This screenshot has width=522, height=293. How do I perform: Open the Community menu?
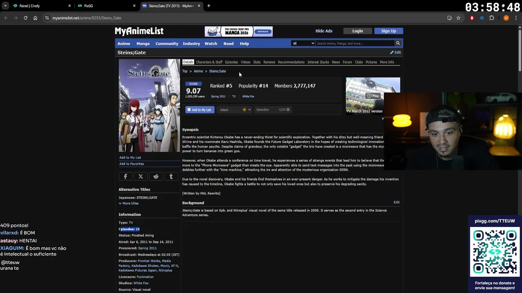point(167,44)
